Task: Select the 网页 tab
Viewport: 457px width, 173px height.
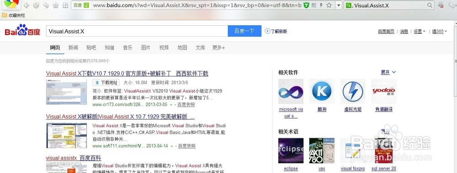Action: pos(55,48)
